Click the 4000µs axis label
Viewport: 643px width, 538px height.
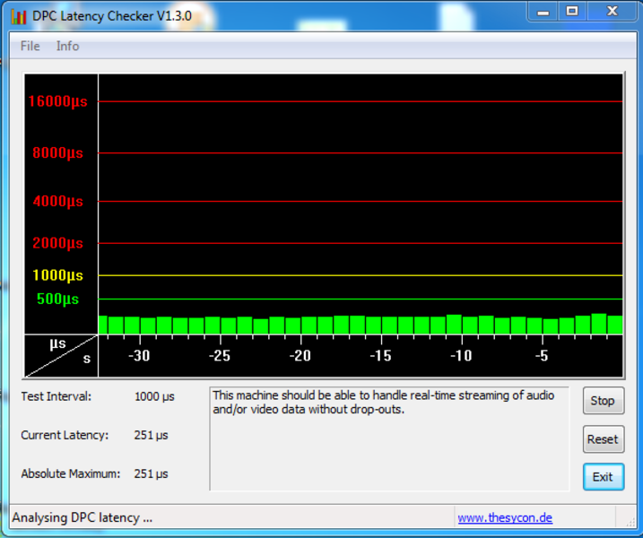point(57,202)
